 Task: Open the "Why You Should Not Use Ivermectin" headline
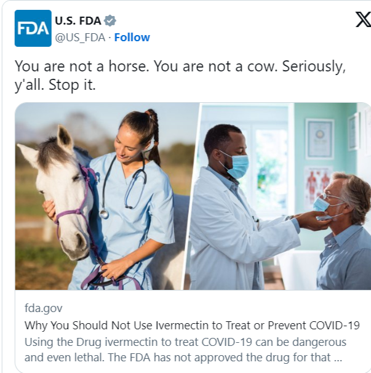pyautogui.click(x=192, y=325)
